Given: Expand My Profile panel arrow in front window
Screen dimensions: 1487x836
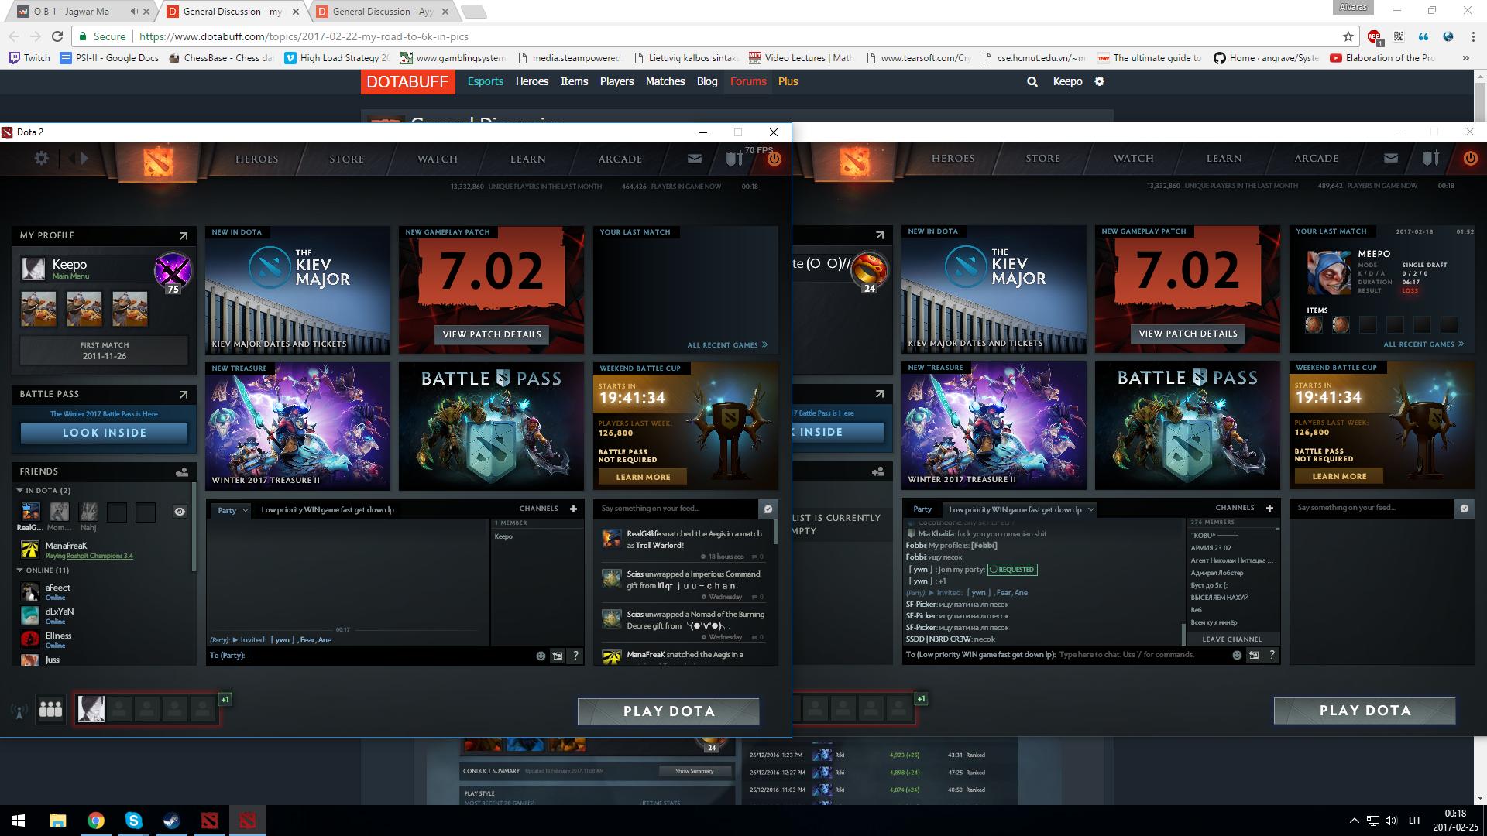Looking at the screenshot, I should click(184, 235).
